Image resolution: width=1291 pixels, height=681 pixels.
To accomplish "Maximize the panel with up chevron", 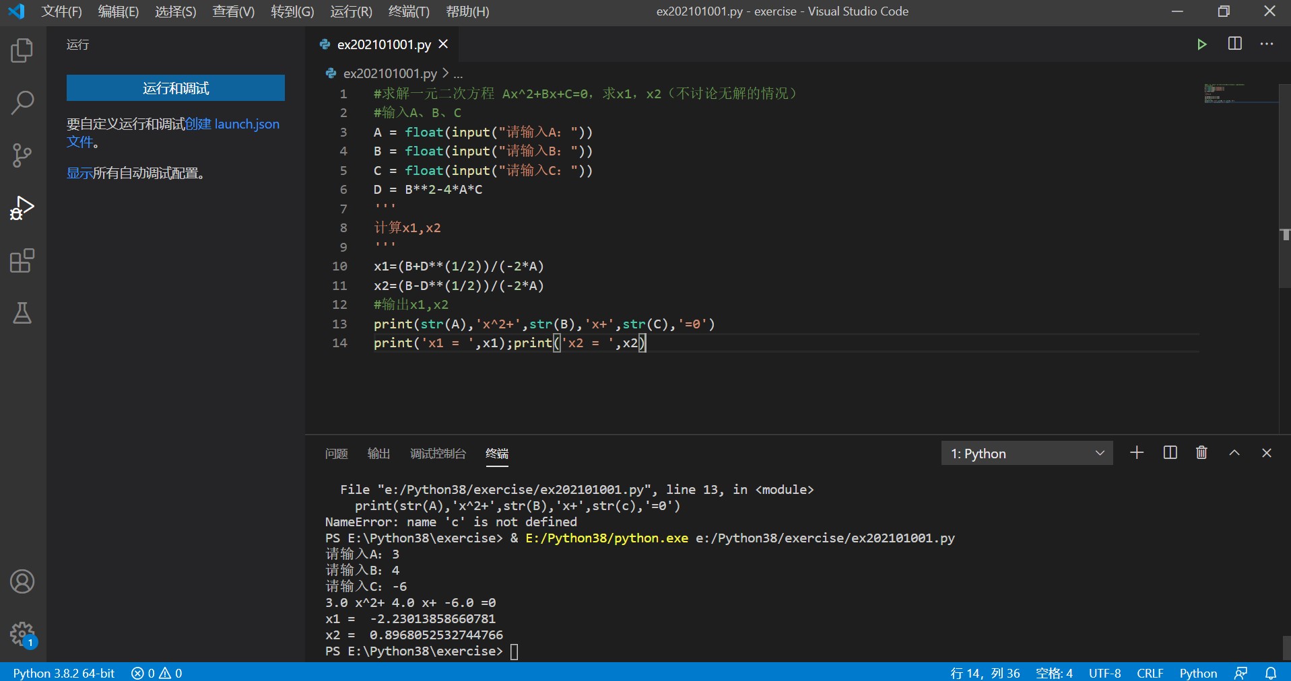I will tap(1234, 453).
